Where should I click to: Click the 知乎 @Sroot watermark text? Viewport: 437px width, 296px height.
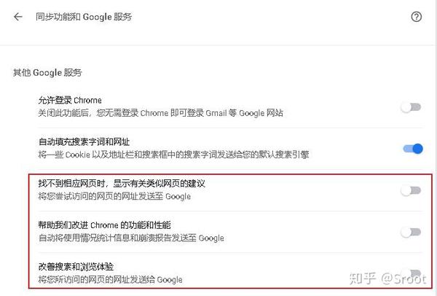387,279
